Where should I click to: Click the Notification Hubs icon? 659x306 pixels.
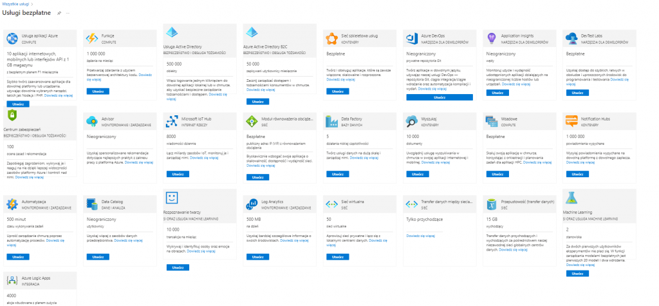[x=571, y=122]
